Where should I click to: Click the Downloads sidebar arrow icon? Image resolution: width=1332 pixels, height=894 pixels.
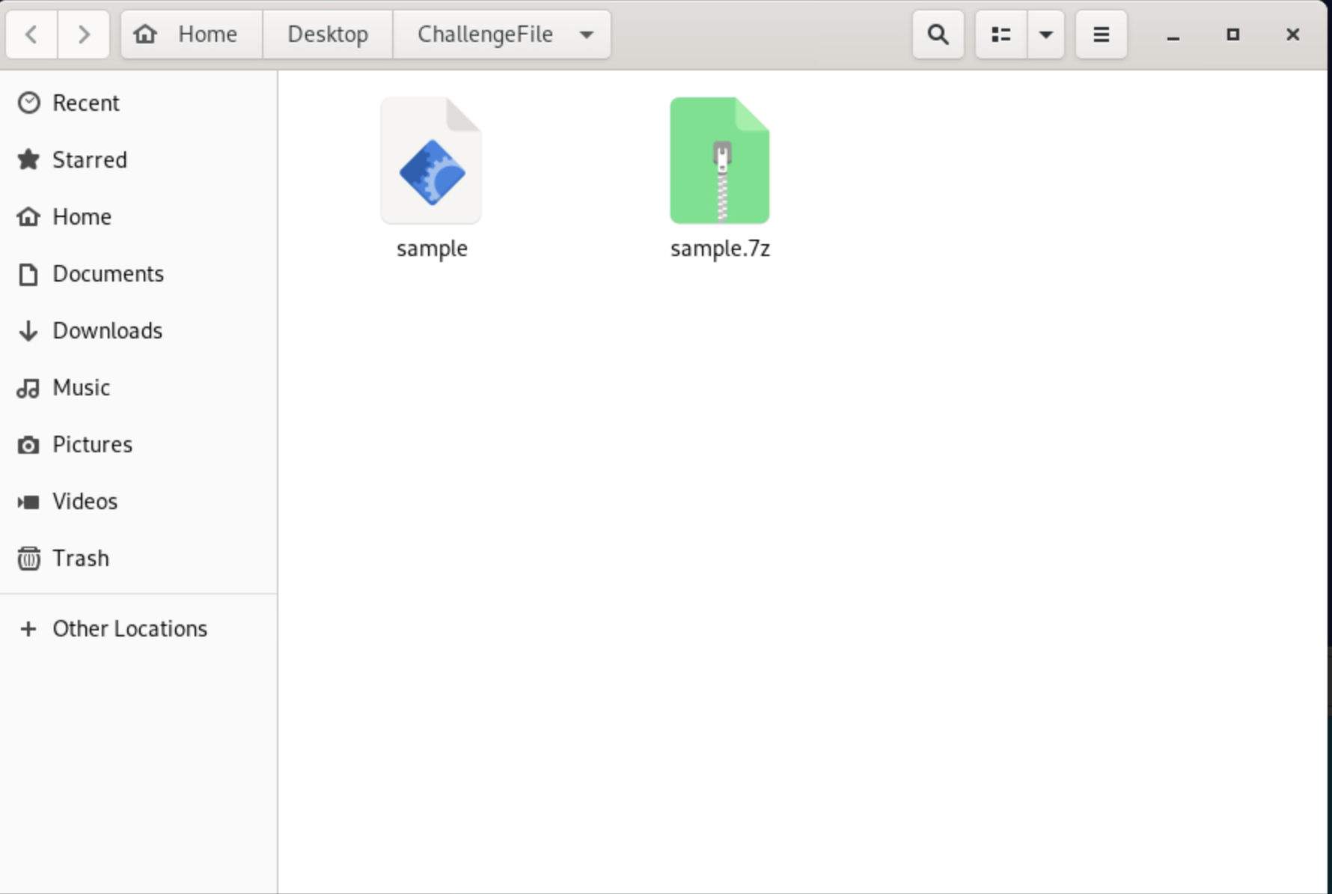(28, 331)
